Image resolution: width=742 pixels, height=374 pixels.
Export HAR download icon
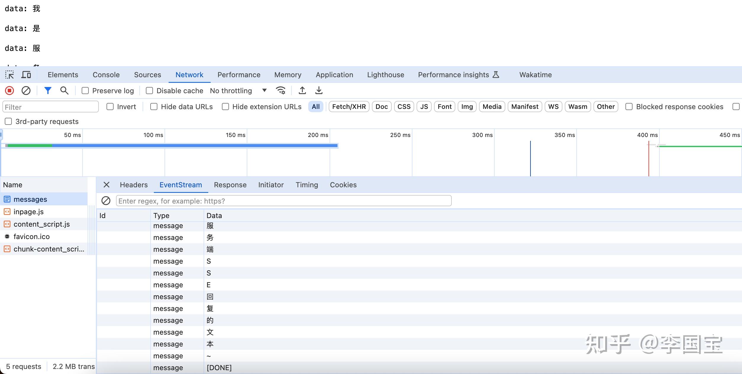tap(319, 91)
